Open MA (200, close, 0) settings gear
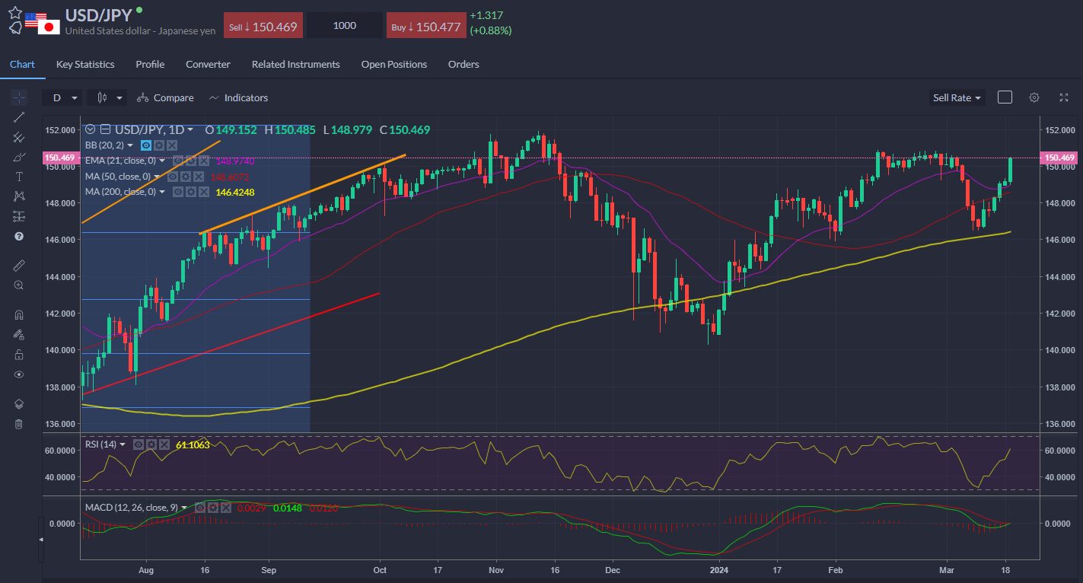The width and height of the screenshot is (1083, 583). [191, 192]
